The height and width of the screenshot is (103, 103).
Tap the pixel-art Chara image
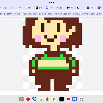pos(52,54)
